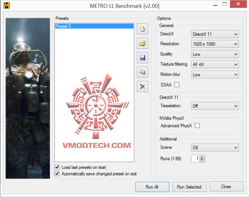Decrease the Runs count with down arrow
This screenshot has width=249, height=197.
point(202,160)
